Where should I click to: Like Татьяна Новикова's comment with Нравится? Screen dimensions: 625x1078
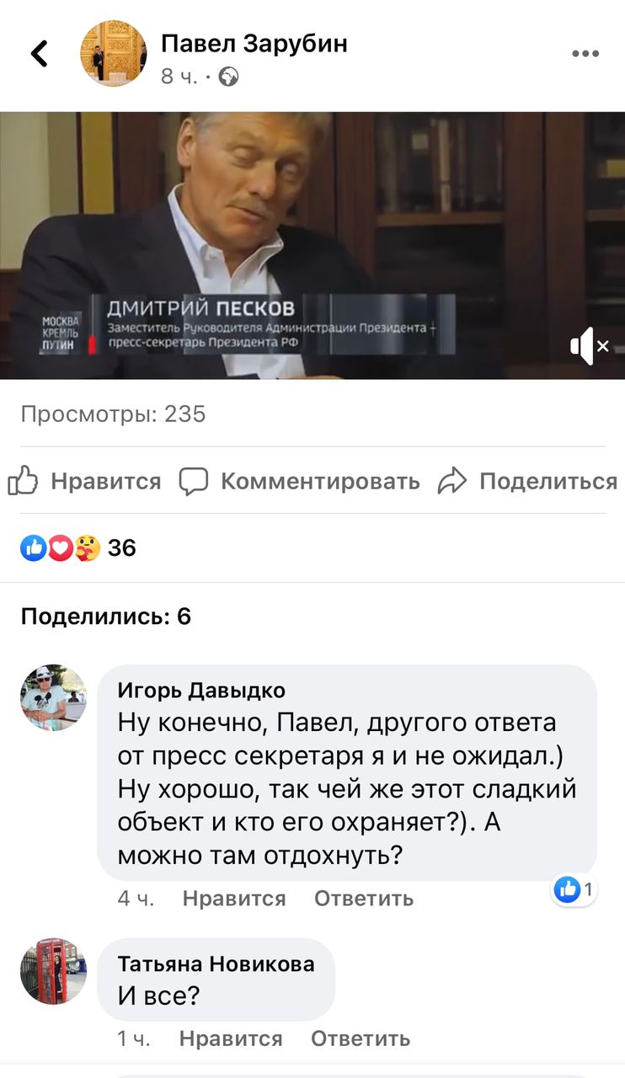point(231,1038)
